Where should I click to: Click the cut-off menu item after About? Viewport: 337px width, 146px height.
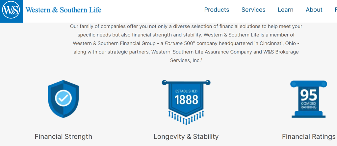click(336, 10)
